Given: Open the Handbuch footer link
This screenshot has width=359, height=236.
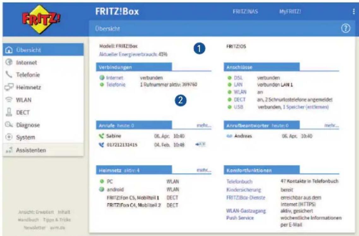Looking at the screenshot, I should (x=28, y=220).
